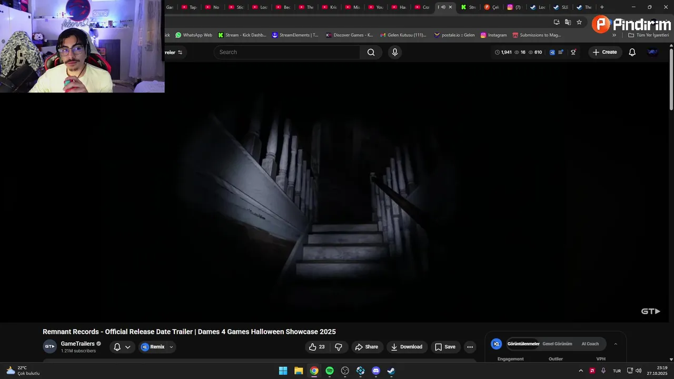Open postale.io Gelen bookmark

tap(454, 35)
